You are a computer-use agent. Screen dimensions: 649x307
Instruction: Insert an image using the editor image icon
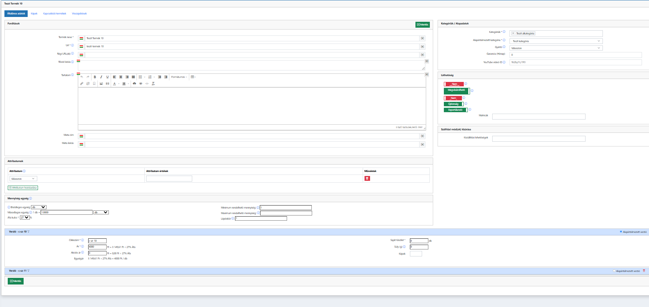(101, 84)
